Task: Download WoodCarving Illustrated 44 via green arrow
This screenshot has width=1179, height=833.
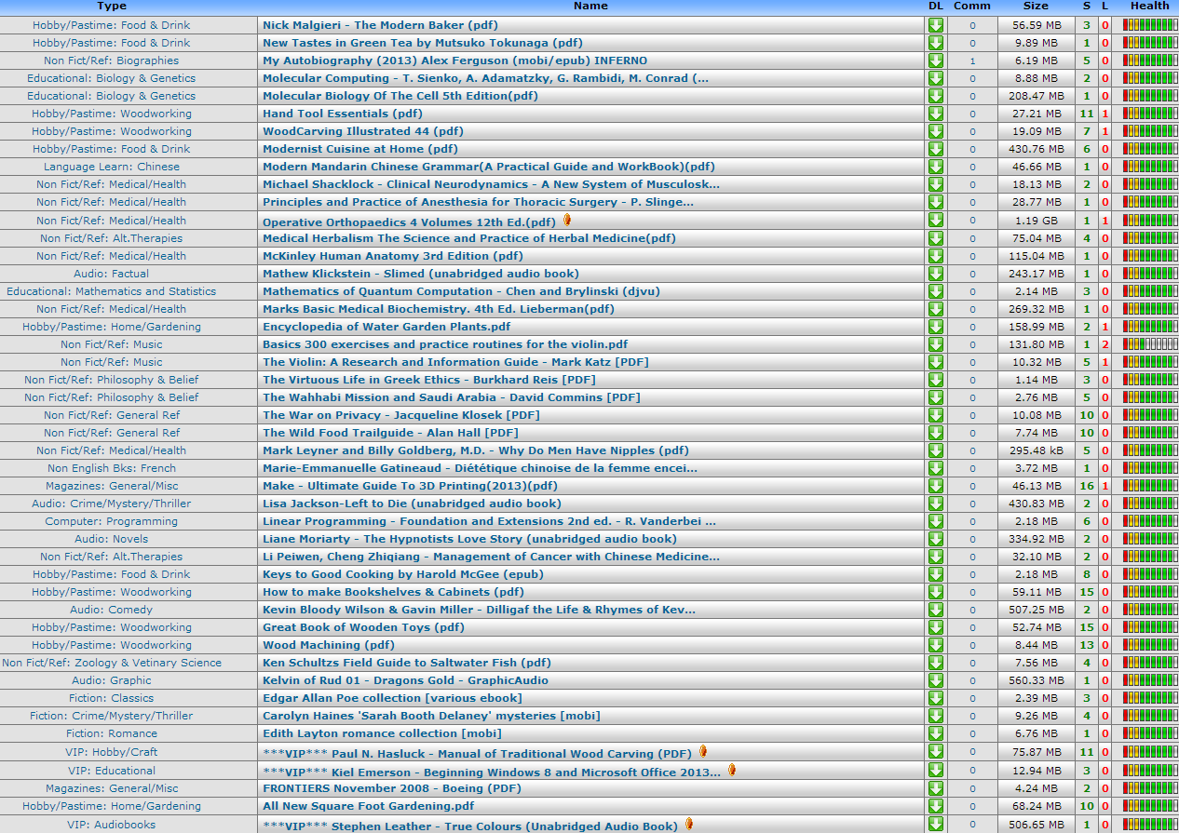Action: tap(935, 131)
